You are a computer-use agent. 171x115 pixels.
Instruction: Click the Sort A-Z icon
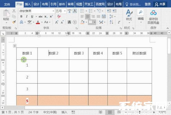(x=111, y=22)
